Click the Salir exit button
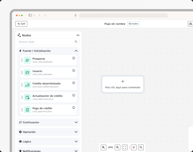This screenshot has height=152, width=193. pyautogui.click(x=21, y=24)
